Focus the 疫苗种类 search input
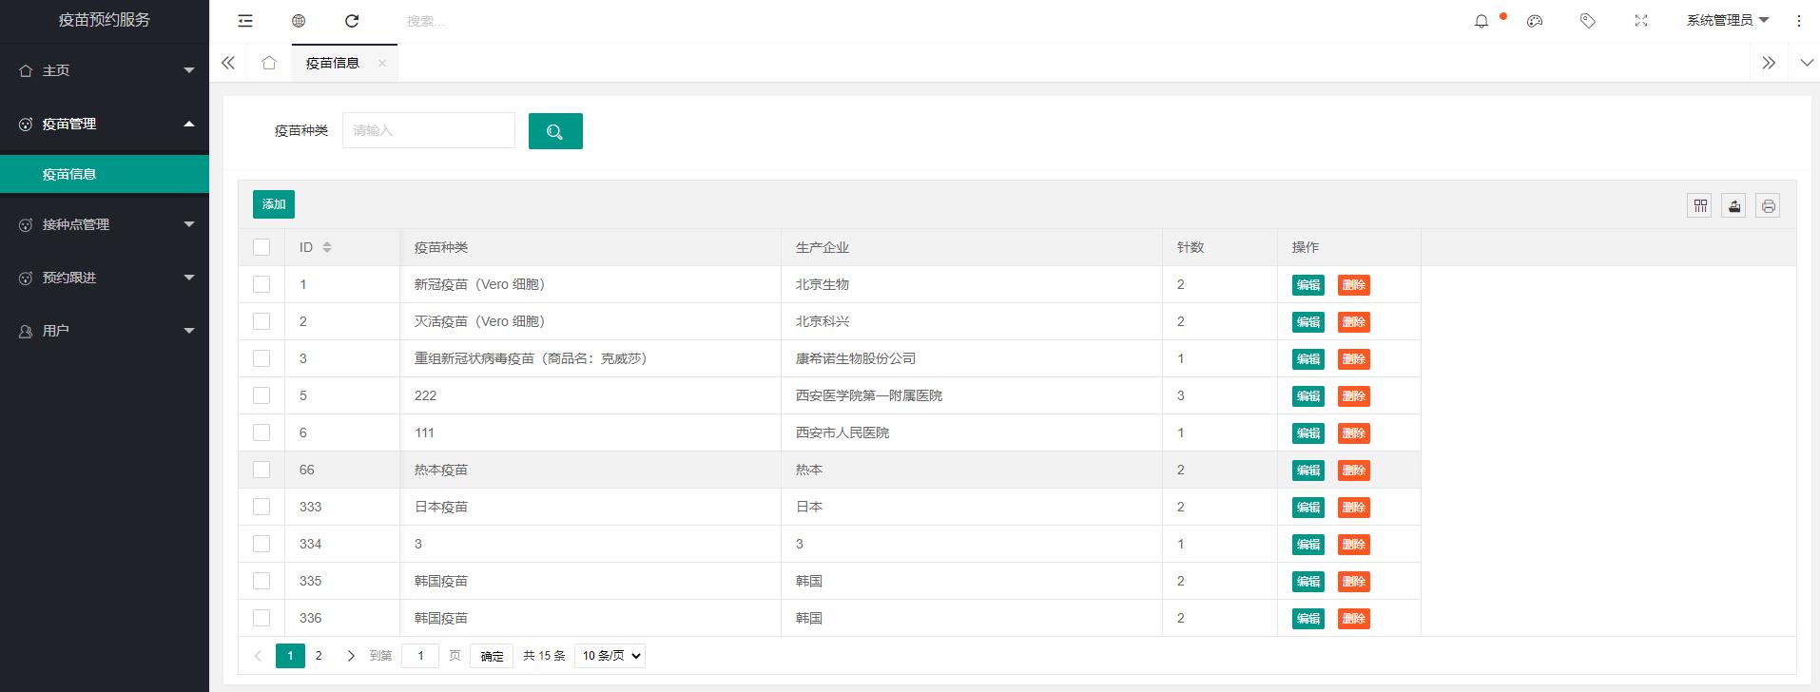The image size is (1820, 692). pos(429,130)
